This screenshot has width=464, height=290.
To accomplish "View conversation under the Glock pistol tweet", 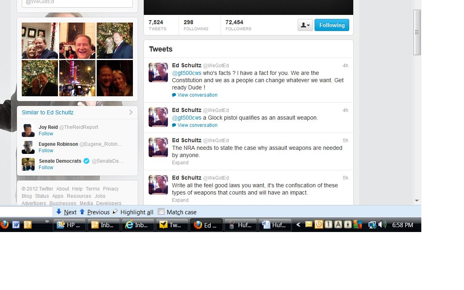I will click(197, 125).
